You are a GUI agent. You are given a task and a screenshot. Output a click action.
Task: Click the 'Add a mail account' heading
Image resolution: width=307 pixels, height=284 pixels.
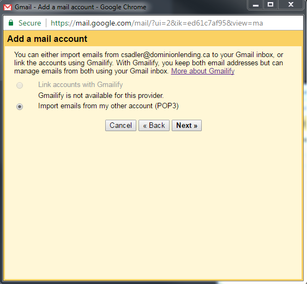coord(47,39)
